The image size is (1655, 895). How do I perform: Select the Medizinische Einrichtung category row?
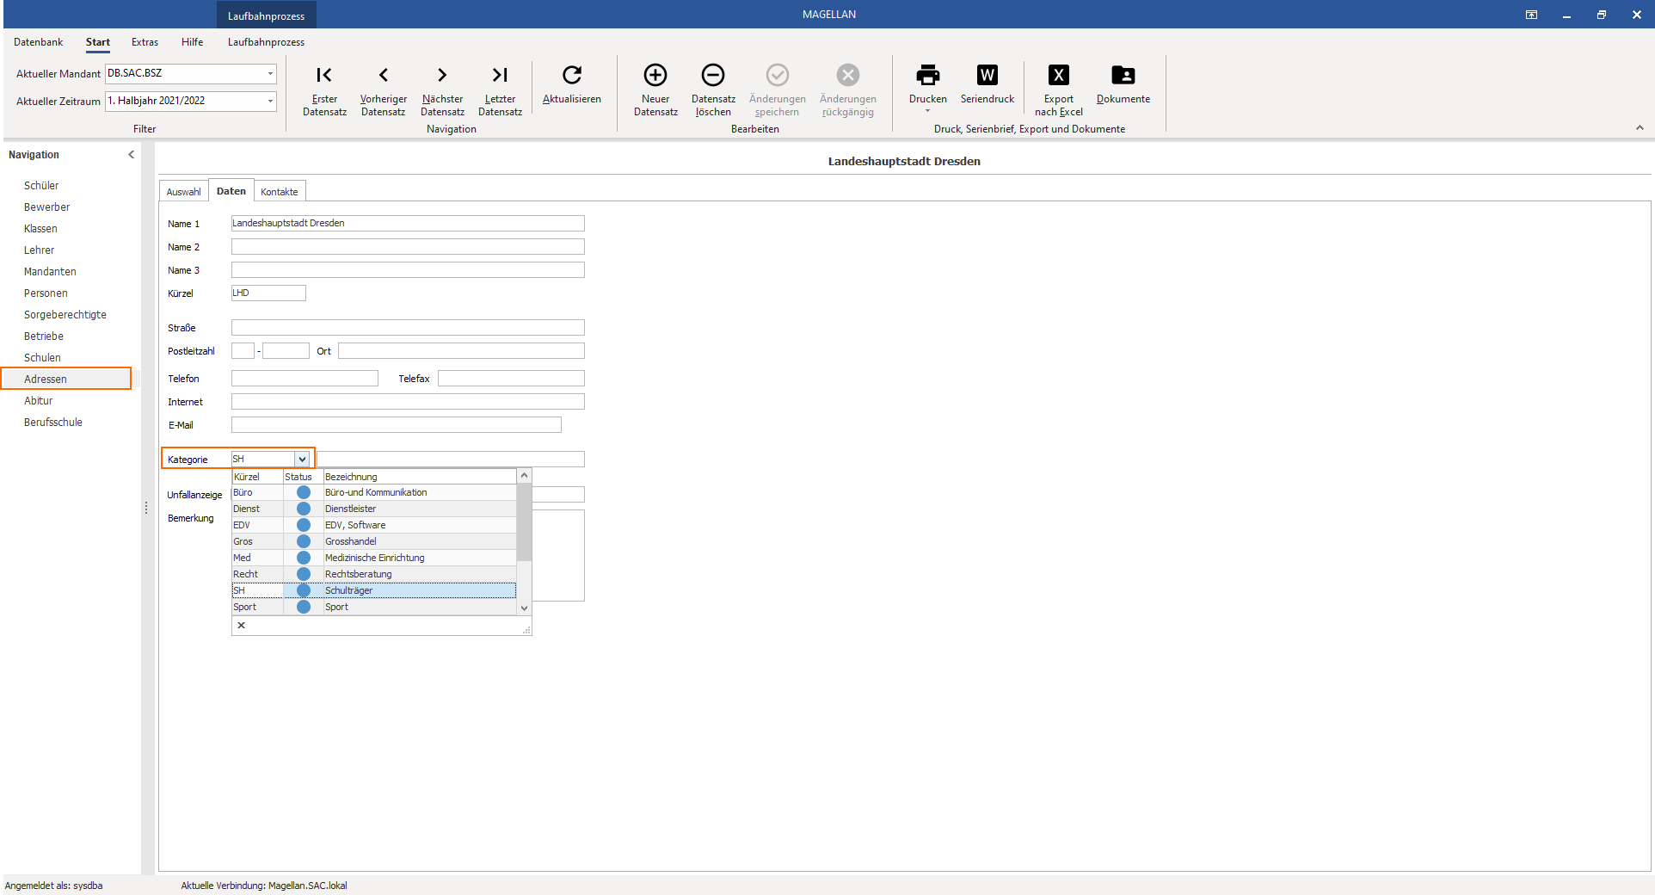[374, 558]
